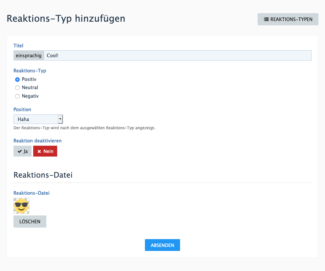
Task: Choose Ja to deactivate the reaction
Action: tap(22, 151)
